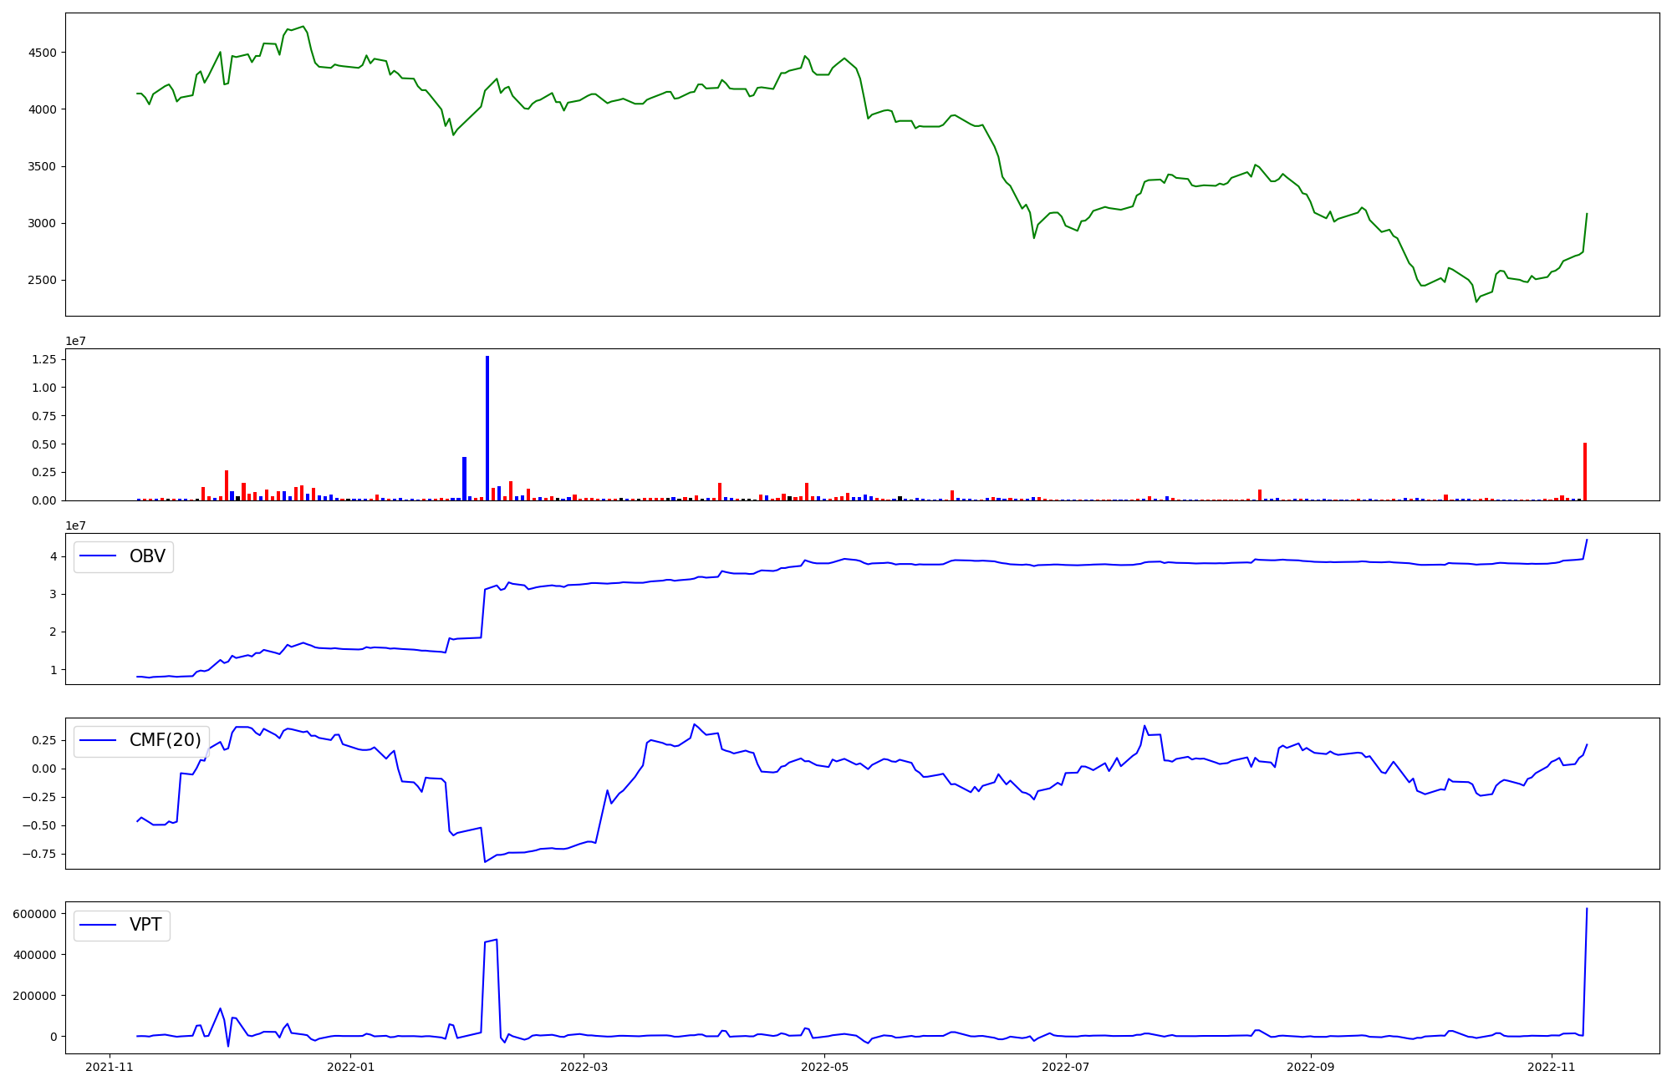Viewport: 1672px width, 1086px height.
Task: Click the 1e7 exponent label above volume chart
Action: coord(76,341)
